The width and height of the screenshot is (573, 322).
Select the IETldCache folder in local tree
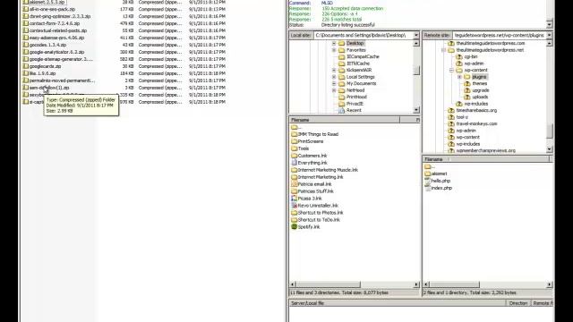[x=358, y=64]
